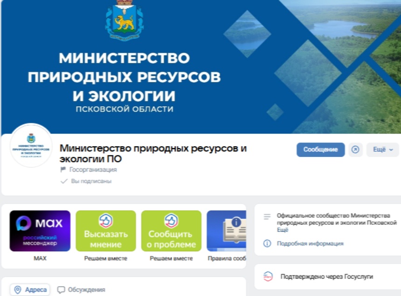Click the Pskov coat of arms on cover

124,20
